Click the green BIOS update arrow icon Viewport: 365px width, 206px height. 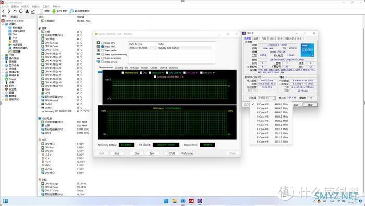tap(54, 11)
